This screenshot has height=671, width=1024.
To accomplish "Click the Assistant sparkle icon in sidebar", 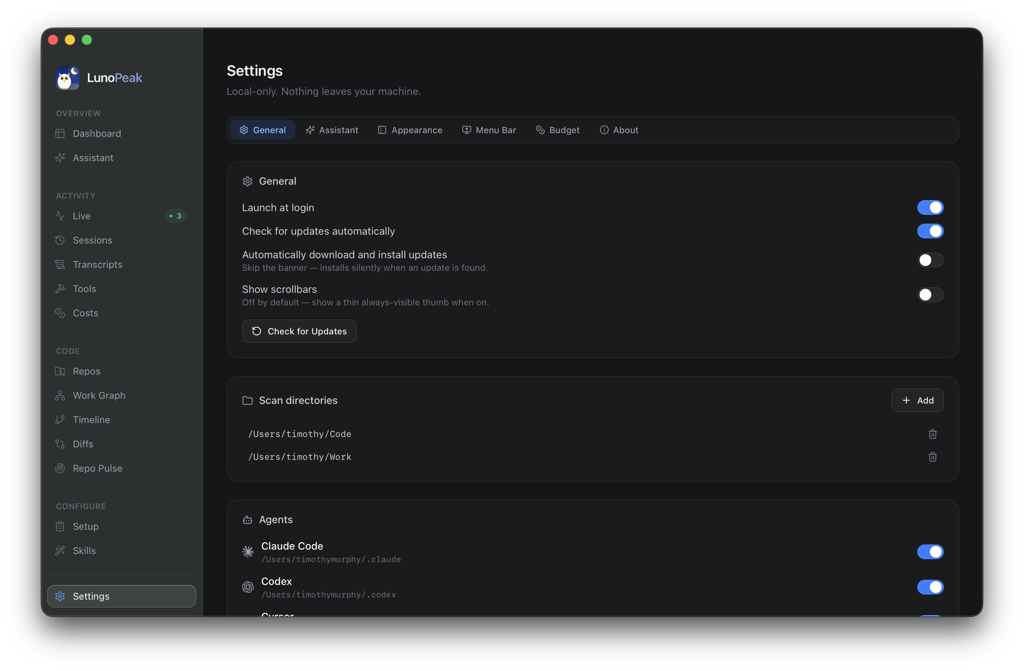I will [x=60, y=158].
